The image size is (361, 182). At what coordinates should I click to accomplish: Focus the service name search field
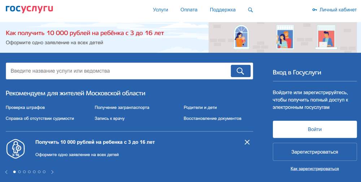click(x=118, y=71)
